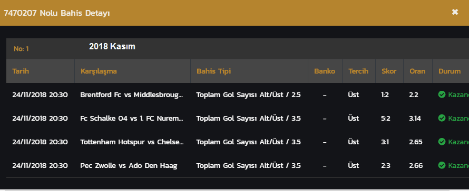Select the Tottenham Hotspur vs Chelsea match
This screenshot has height=191, width=469.
132,142
